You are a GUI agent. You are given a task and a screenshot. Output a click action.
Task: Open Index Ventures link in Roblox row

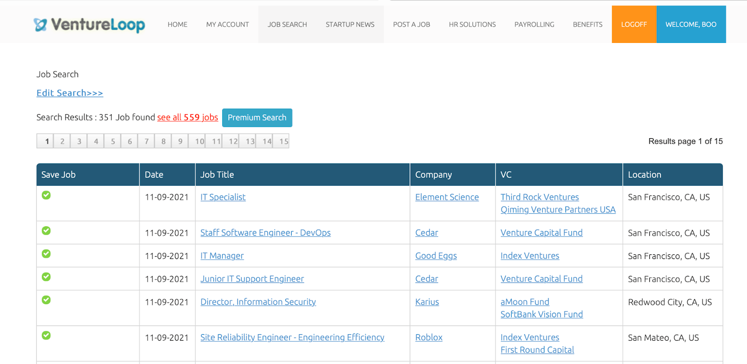coord(530,337)
